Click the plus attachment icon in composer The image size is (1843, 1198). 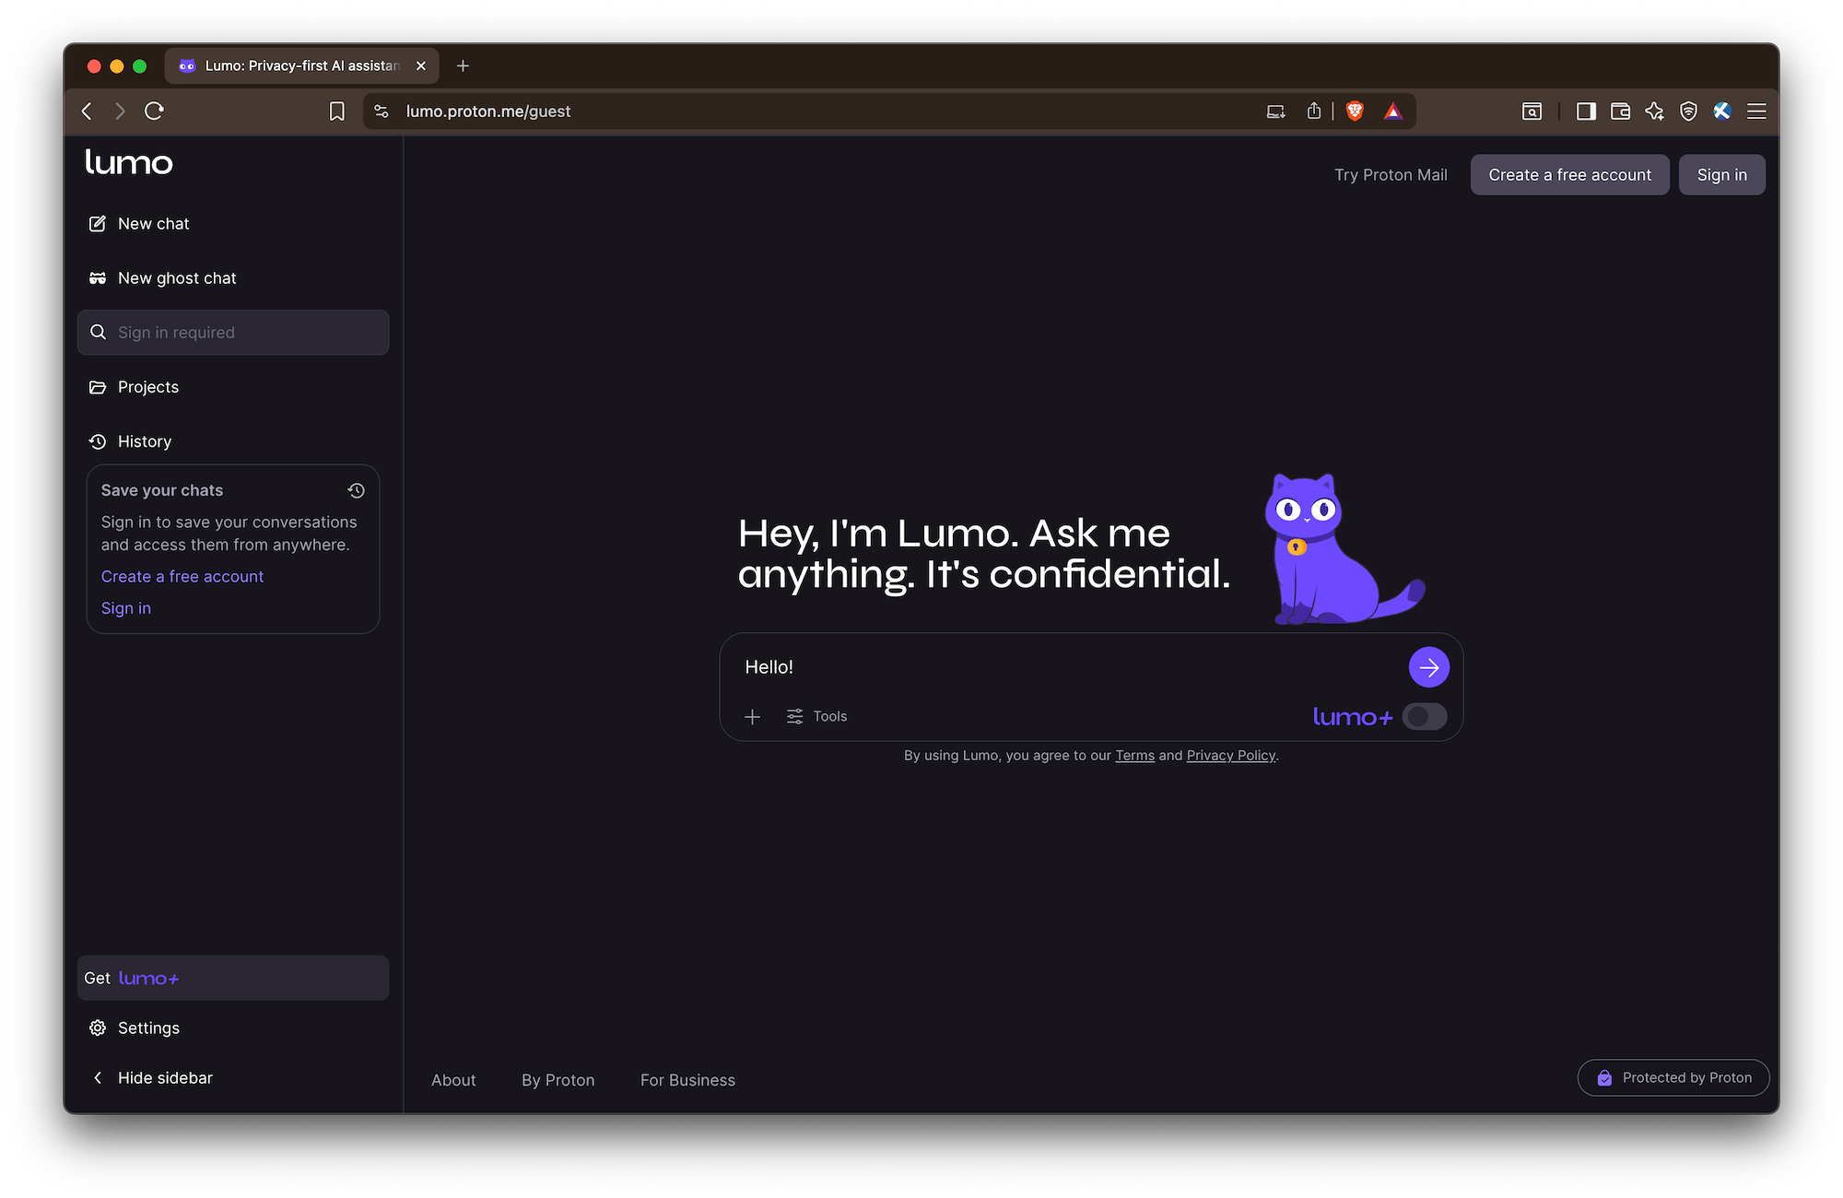[753, 717]
